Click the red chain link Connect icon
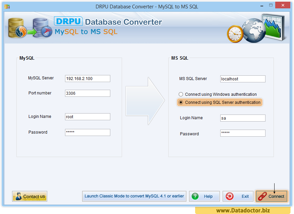The width and height of the screenshot is (294, 214). [x=262, y=196]
